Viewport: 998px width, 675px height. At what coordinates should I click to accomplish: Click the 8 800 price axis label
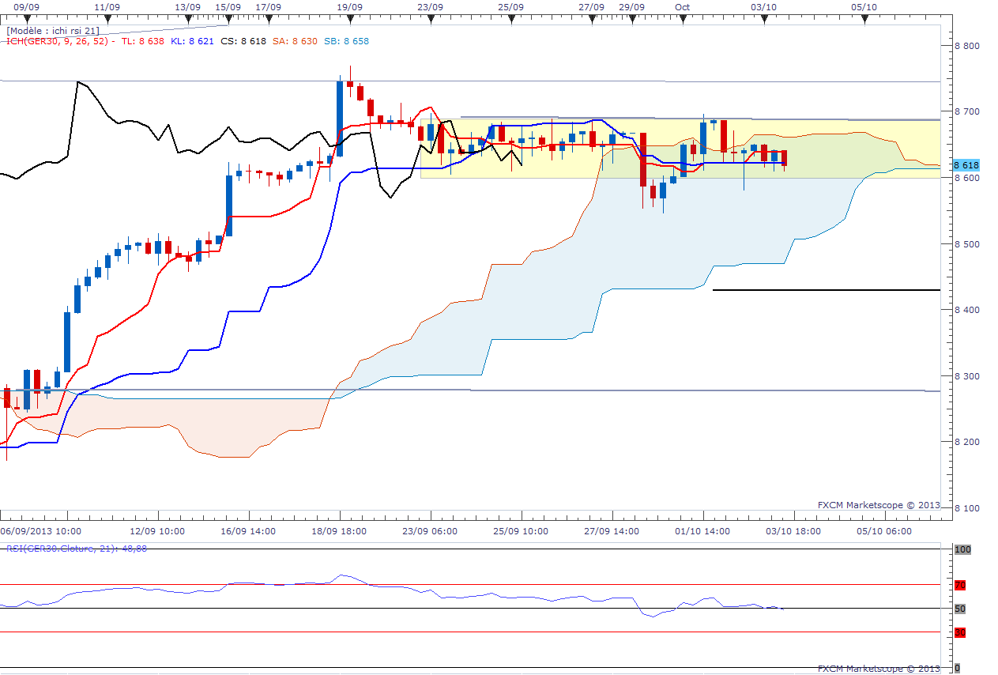coord(966,46)
